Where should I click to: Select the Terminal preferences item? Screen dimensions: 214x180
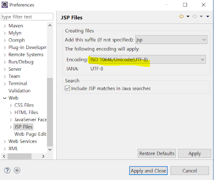tap(18, 83)
